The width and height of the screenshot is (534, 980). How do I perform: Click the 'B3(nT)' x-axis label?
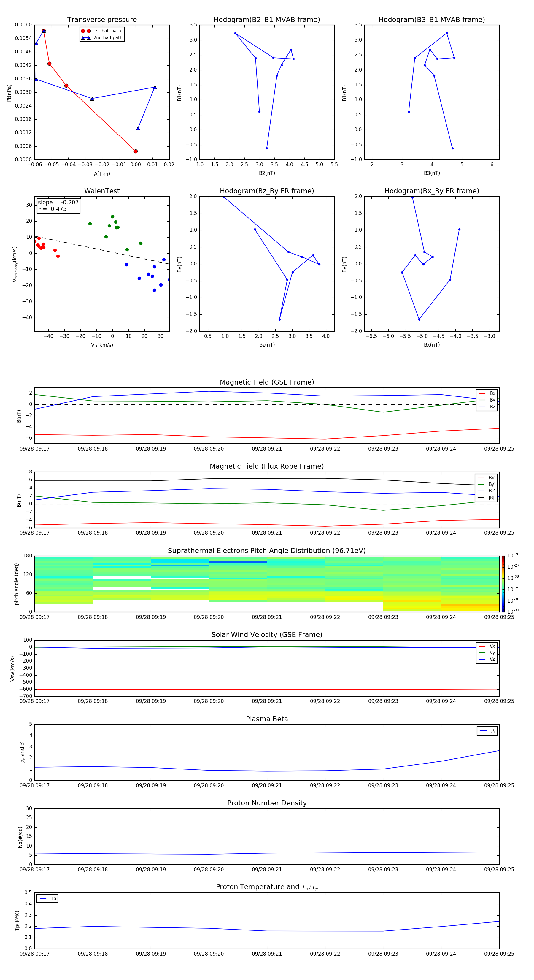coord(432,173)
